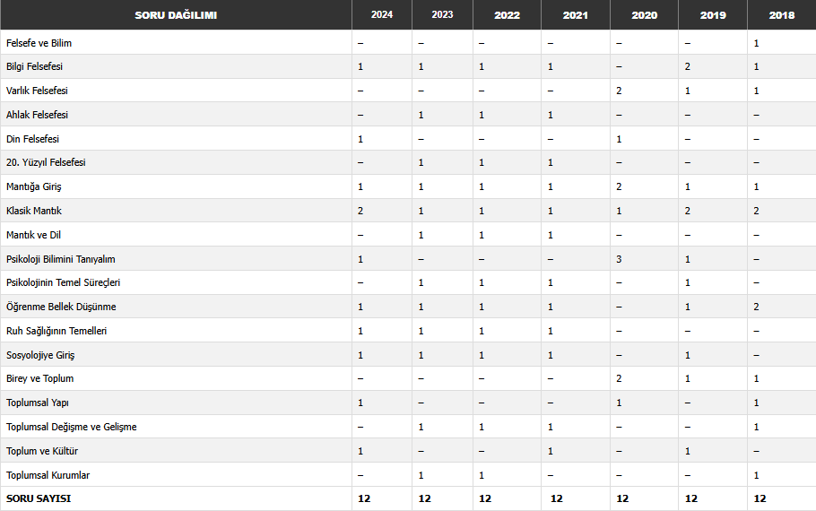Click the 2019 column header
The image size is (816, 511).
coord(713,15)
